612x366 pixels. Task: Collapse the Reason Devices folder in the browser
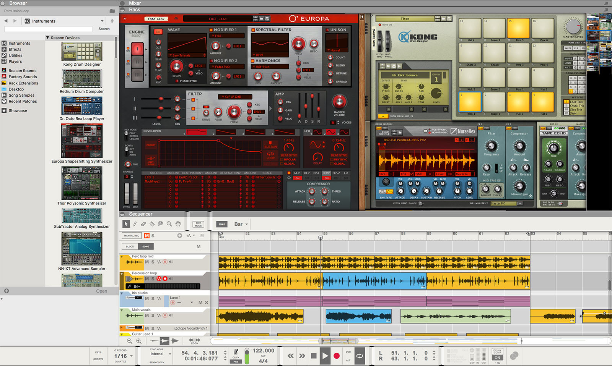[x=48, y=37]
